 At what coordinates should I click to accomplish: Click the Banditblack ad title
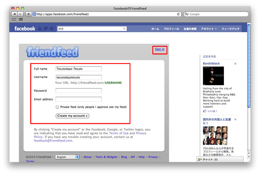[211, 63]
